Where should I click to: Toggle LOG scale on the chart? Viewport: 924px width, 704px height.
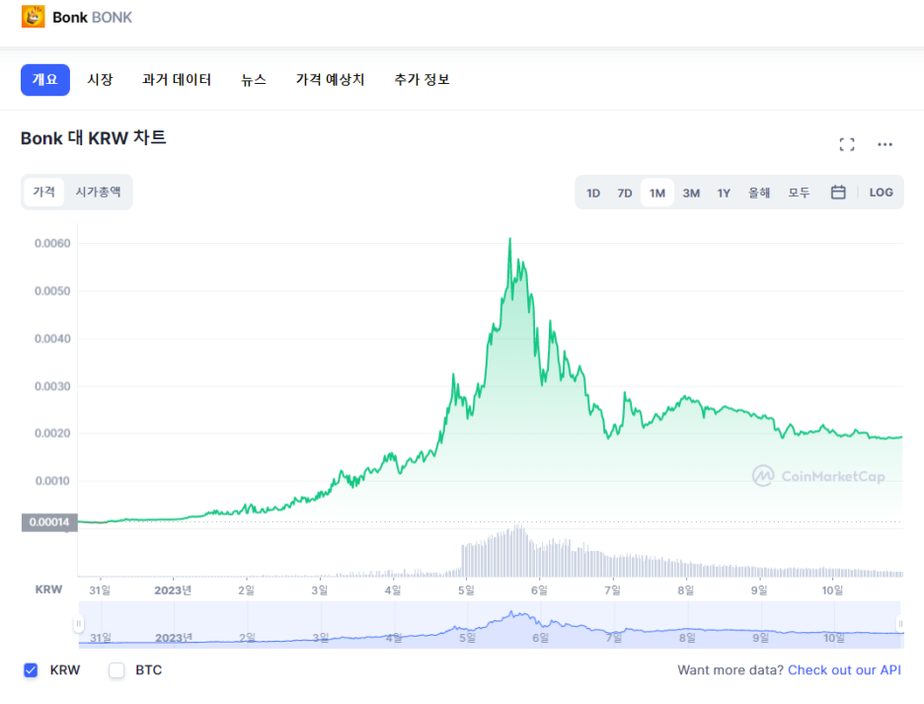click(881, 193)
